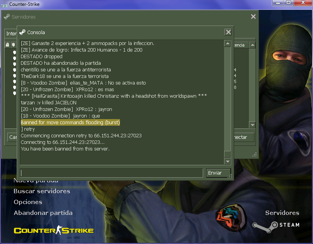Click 'tarzan :v killed JACIELON' line

tap(49, 103)
